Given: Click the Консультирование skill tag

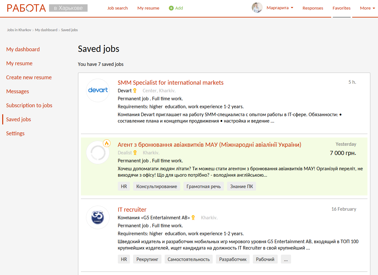Looking at the screenshot, I should (x=157, y=187).
